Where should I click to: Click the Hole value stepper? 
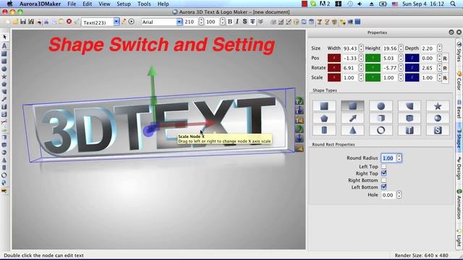tap(399, 195)
